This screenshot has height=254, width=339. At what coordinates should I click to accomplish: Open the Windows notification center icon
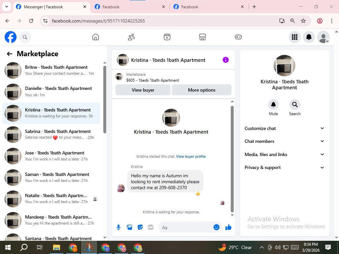click(x=328, y=247)
